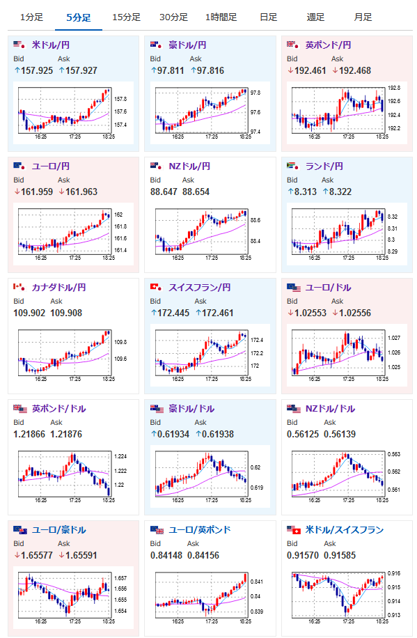Image resolution: width=417 pixels, height=638 pixels.
Task: Click the South Africa flag icon for ランド/円
Action: click(292, 166)
